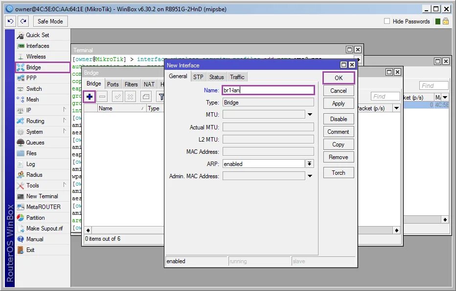Click the MAC Address field
The image size is (456, 291).
click(268, 151)
